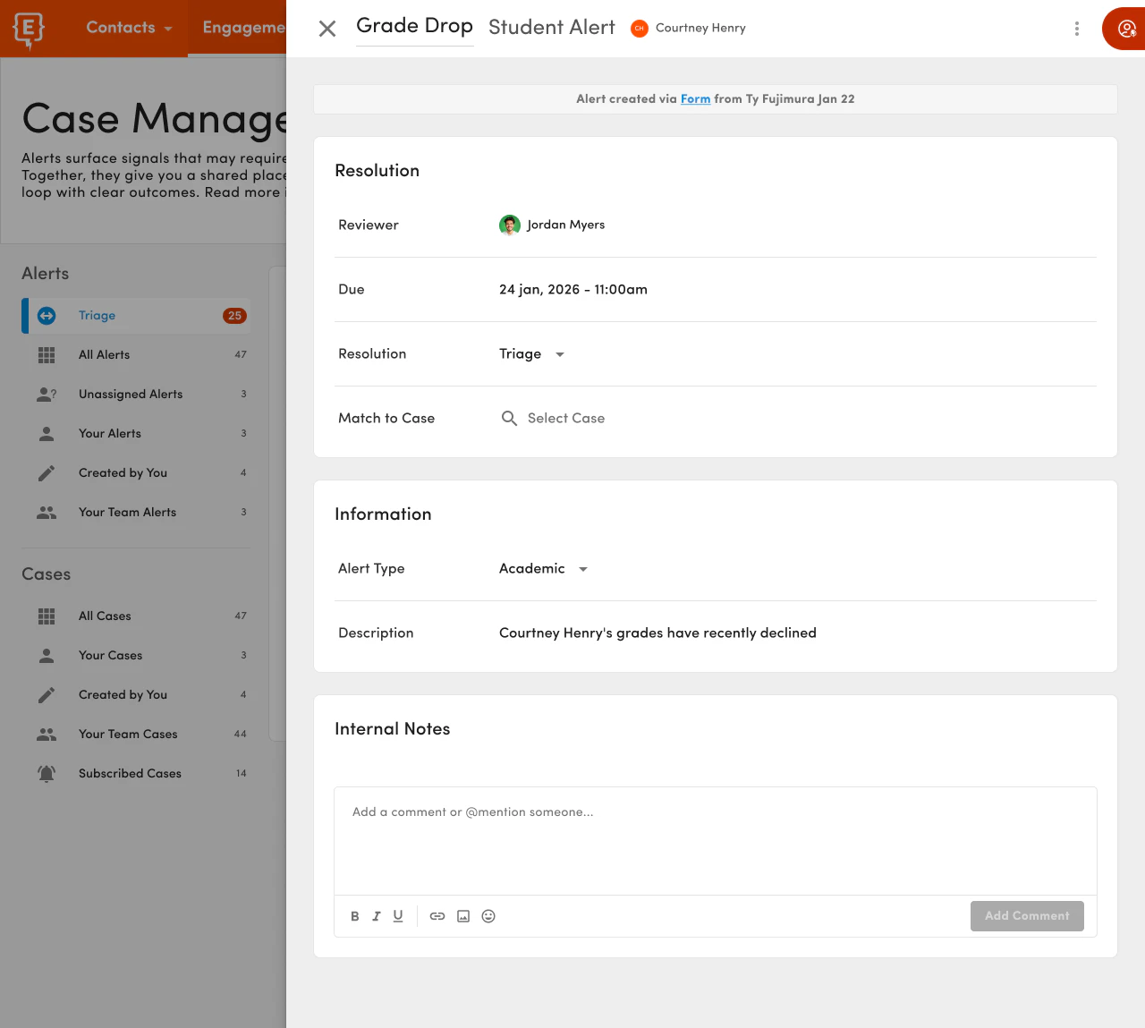This screenshot has width=1145, height=1028.
Task: Apply underline formatting to the comment
Action: click(398, 916)
